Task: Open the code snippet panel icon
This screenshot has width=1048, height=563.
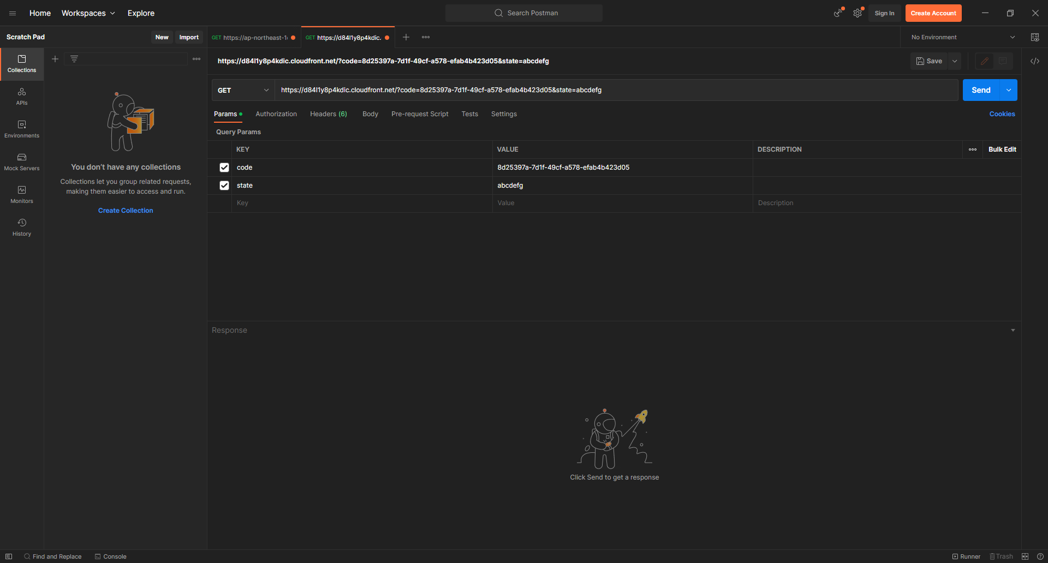Action: [x=1035, y=61]
